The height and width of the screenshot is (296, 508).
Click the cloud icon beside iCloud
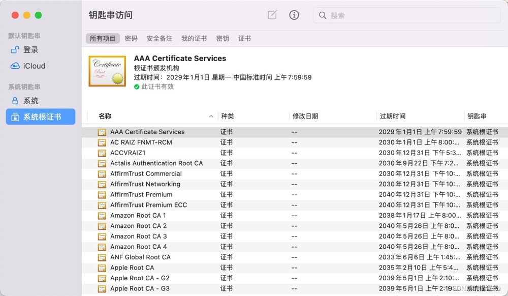15,66
